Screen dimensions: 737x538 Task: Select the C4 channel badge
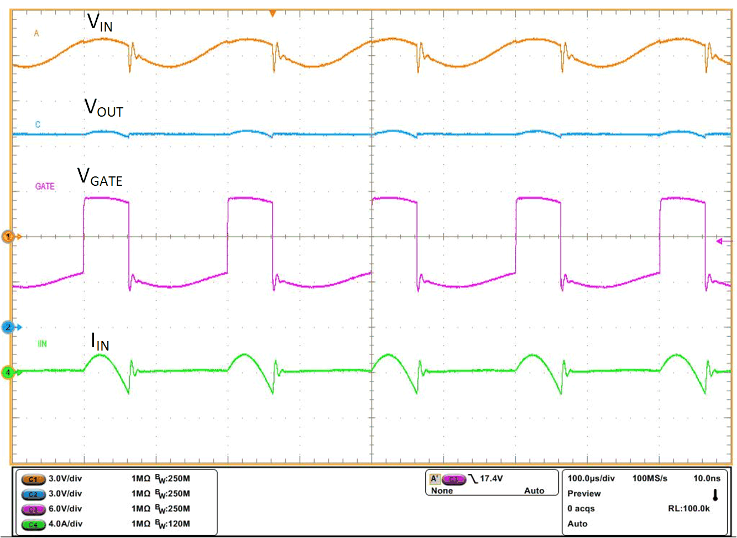[33, 524]
